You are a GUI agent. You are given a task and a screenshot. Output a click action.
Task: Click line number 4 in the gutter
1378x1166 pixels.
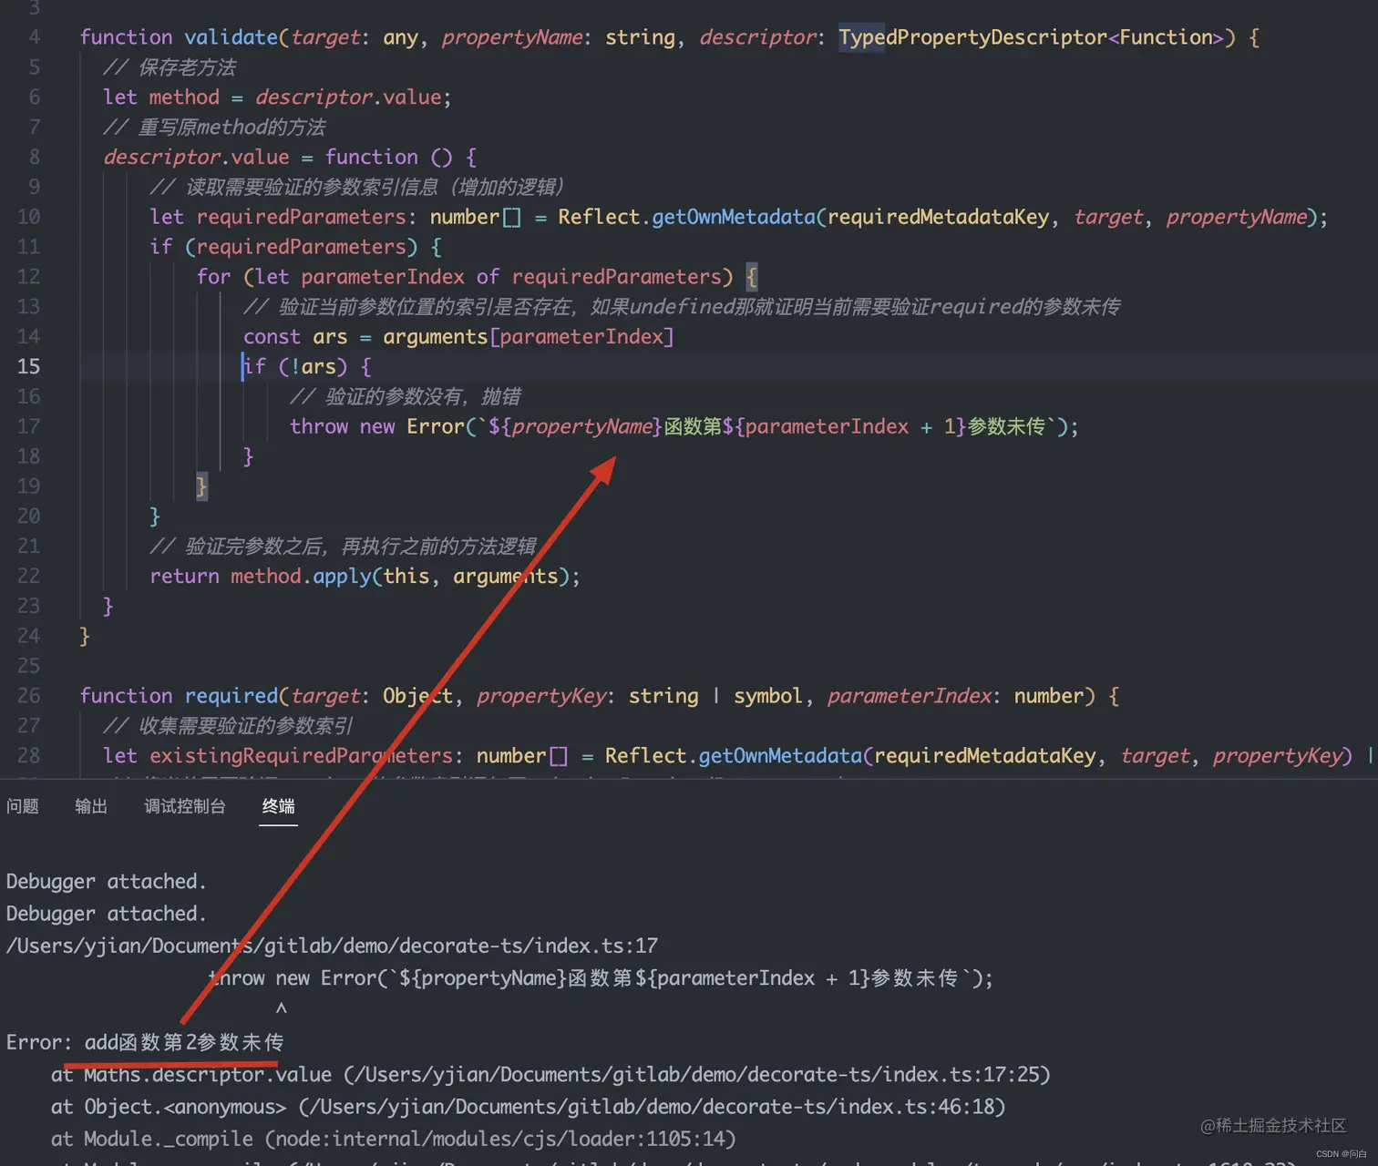(34, 37)
